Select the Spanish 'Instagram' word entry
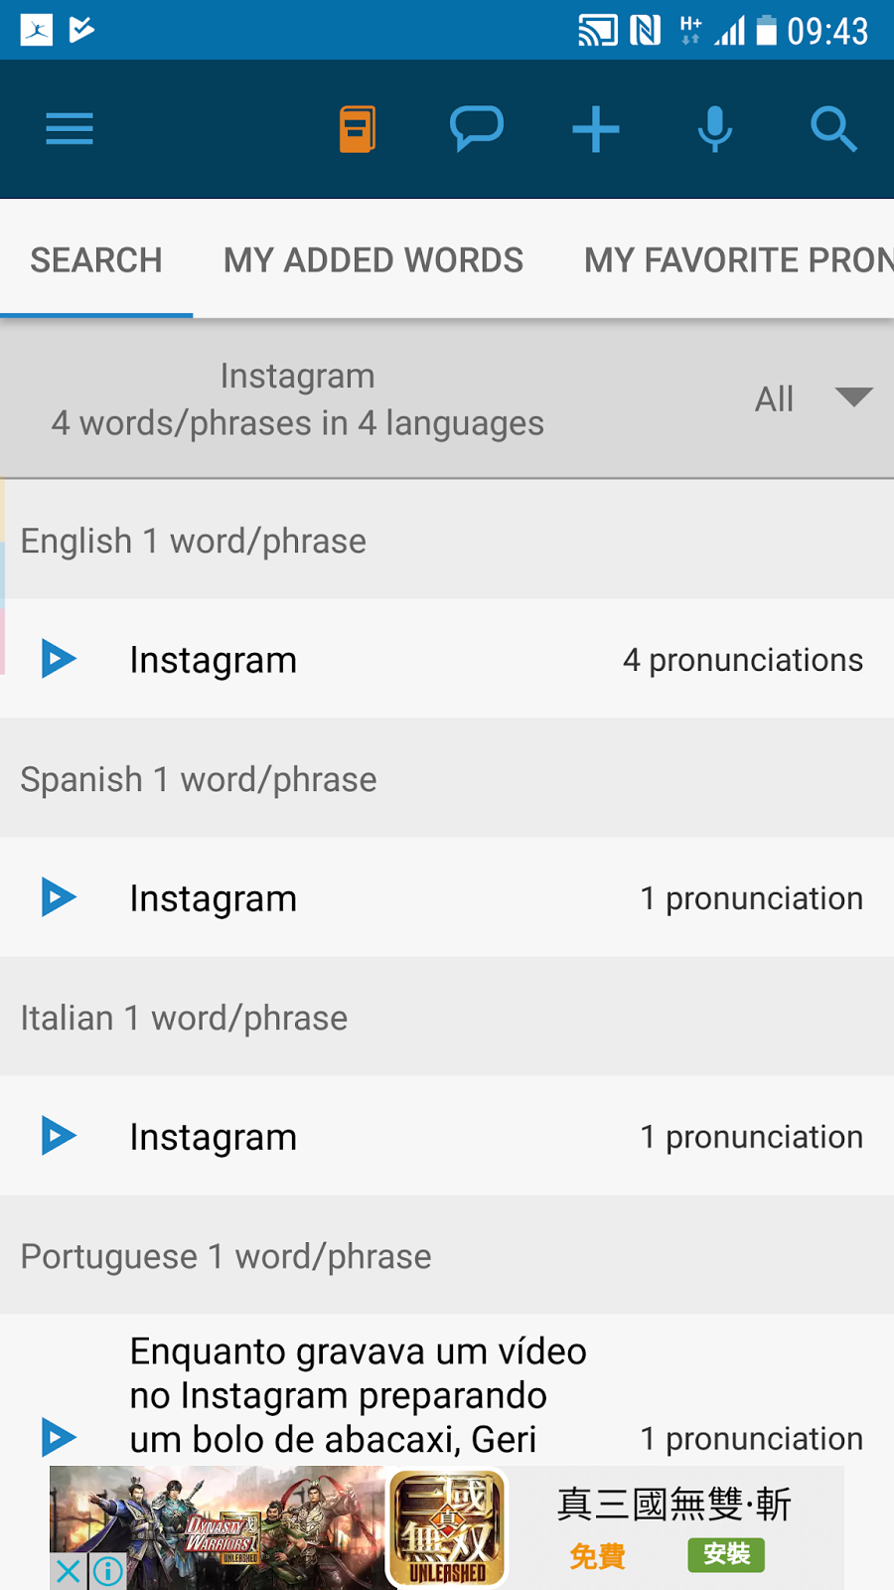 [x=214, y=898]
